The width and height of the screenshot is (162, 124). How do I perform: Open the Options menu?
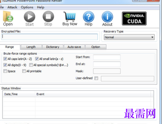click(27, 7)
